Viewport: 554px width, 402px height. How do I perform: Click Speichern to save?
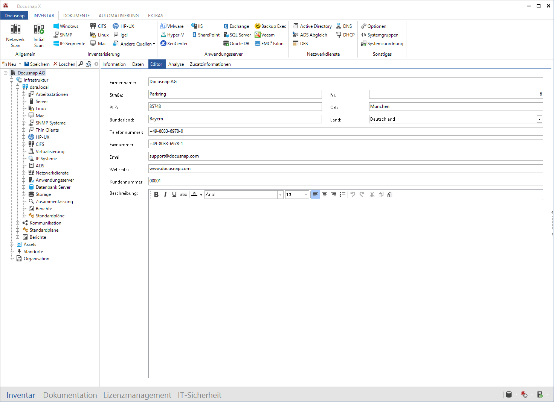[x=37, y=64]
